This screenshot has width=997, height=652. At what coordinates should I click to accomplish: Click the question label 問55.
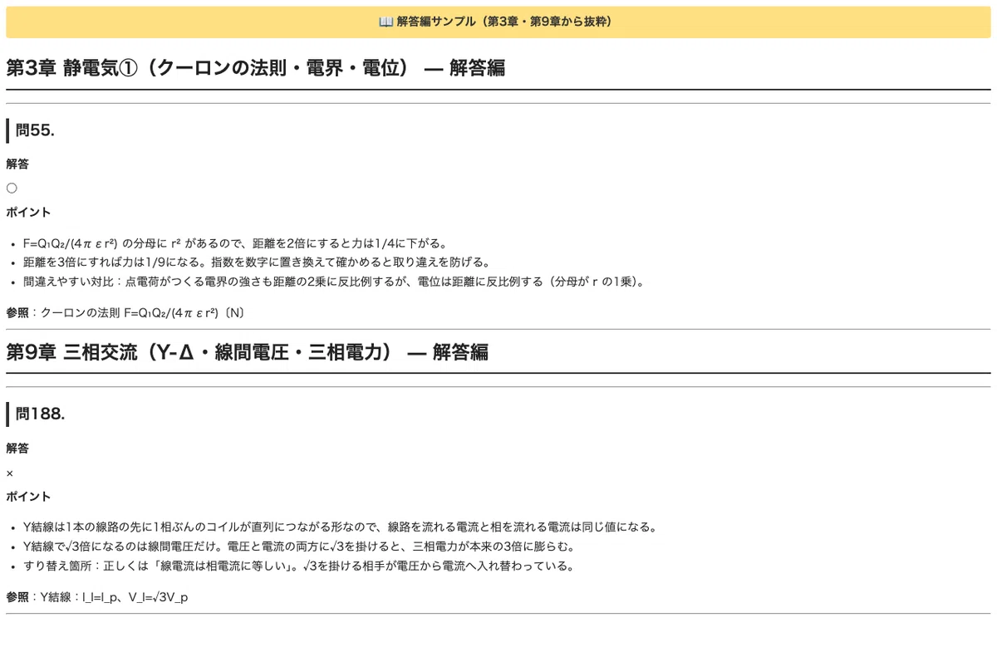tap(35, 130)
